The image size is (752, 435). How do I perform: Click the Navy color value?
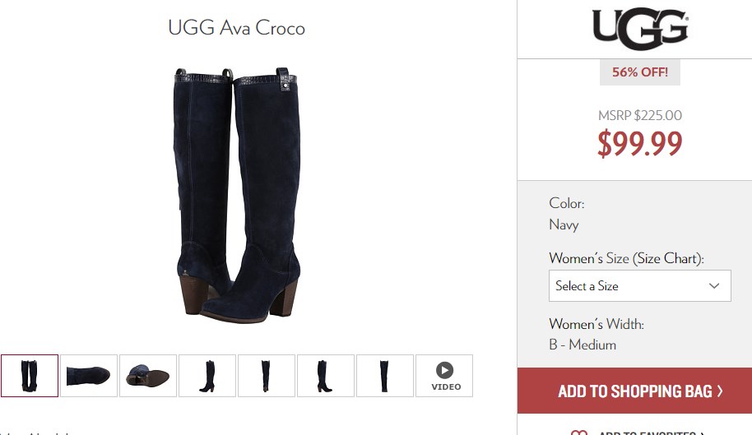coord(564,224)
